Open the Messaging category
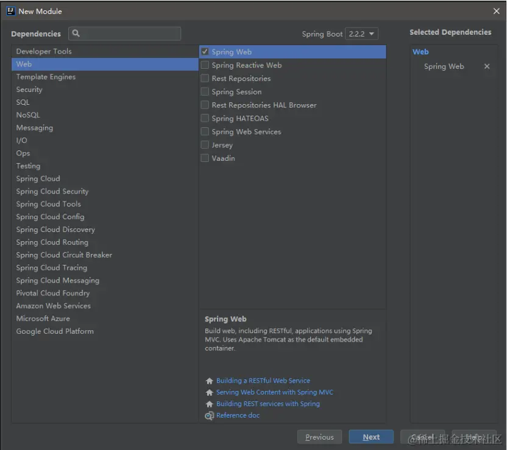The height and width of the screenshot is (450, 507). click(105, 128)
